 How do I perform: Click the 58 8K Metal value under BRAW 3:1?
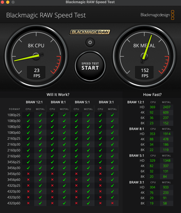[x=165, y=203]
